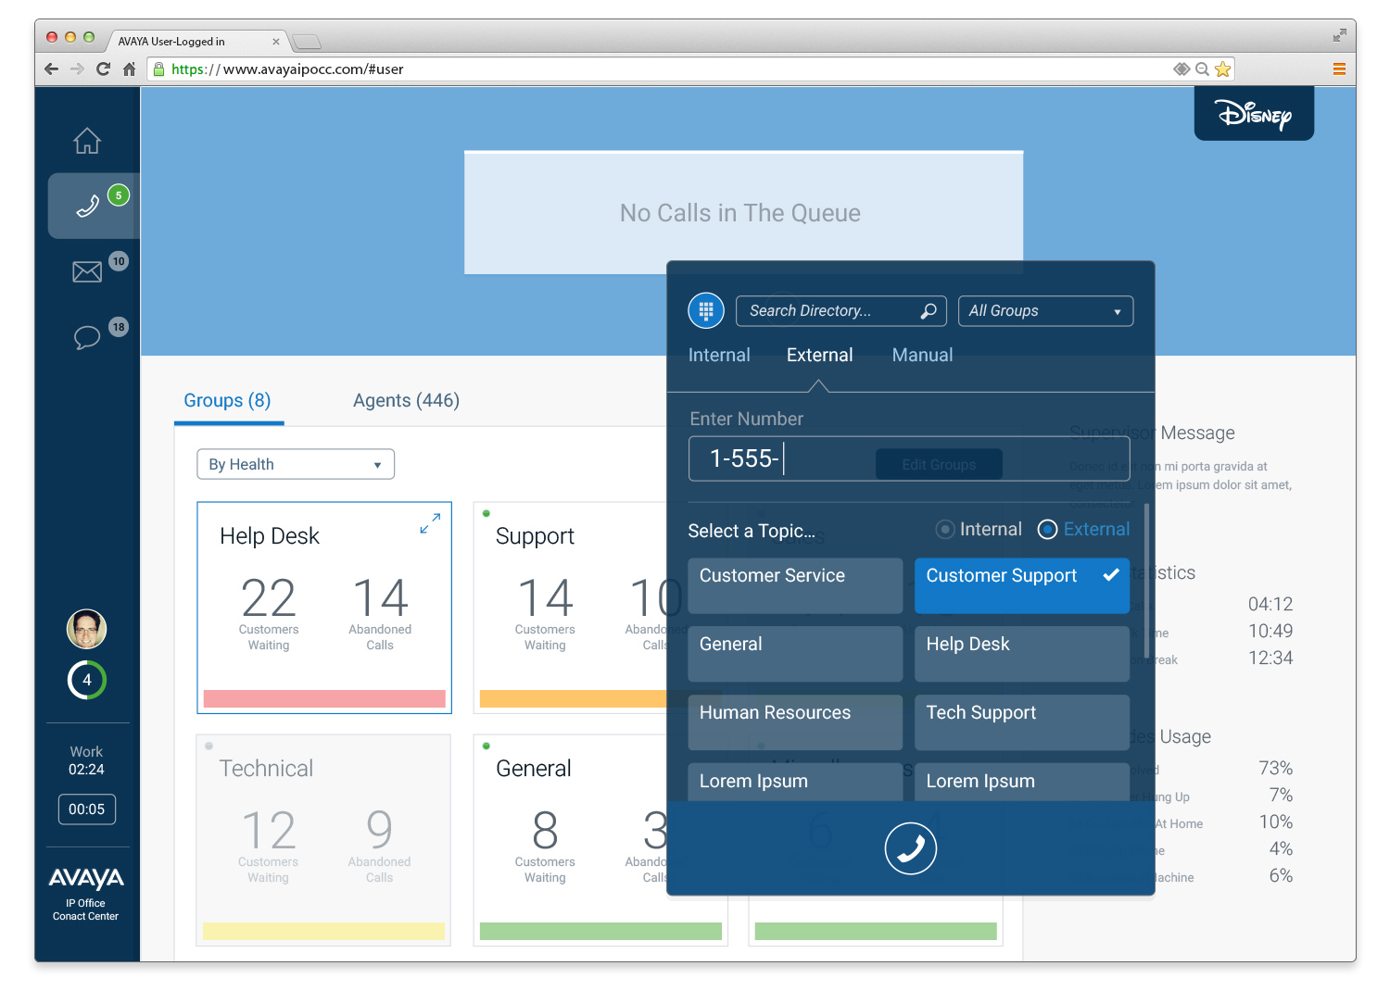Click the Enter Number field
The image size is (1390, 991).
[x=909, y=458]
